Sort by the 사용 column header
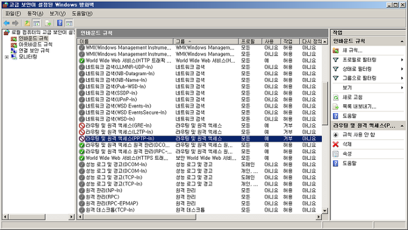The height and width of the screenshot is (230, 408). pyautogui.click(x=271, y=42)
